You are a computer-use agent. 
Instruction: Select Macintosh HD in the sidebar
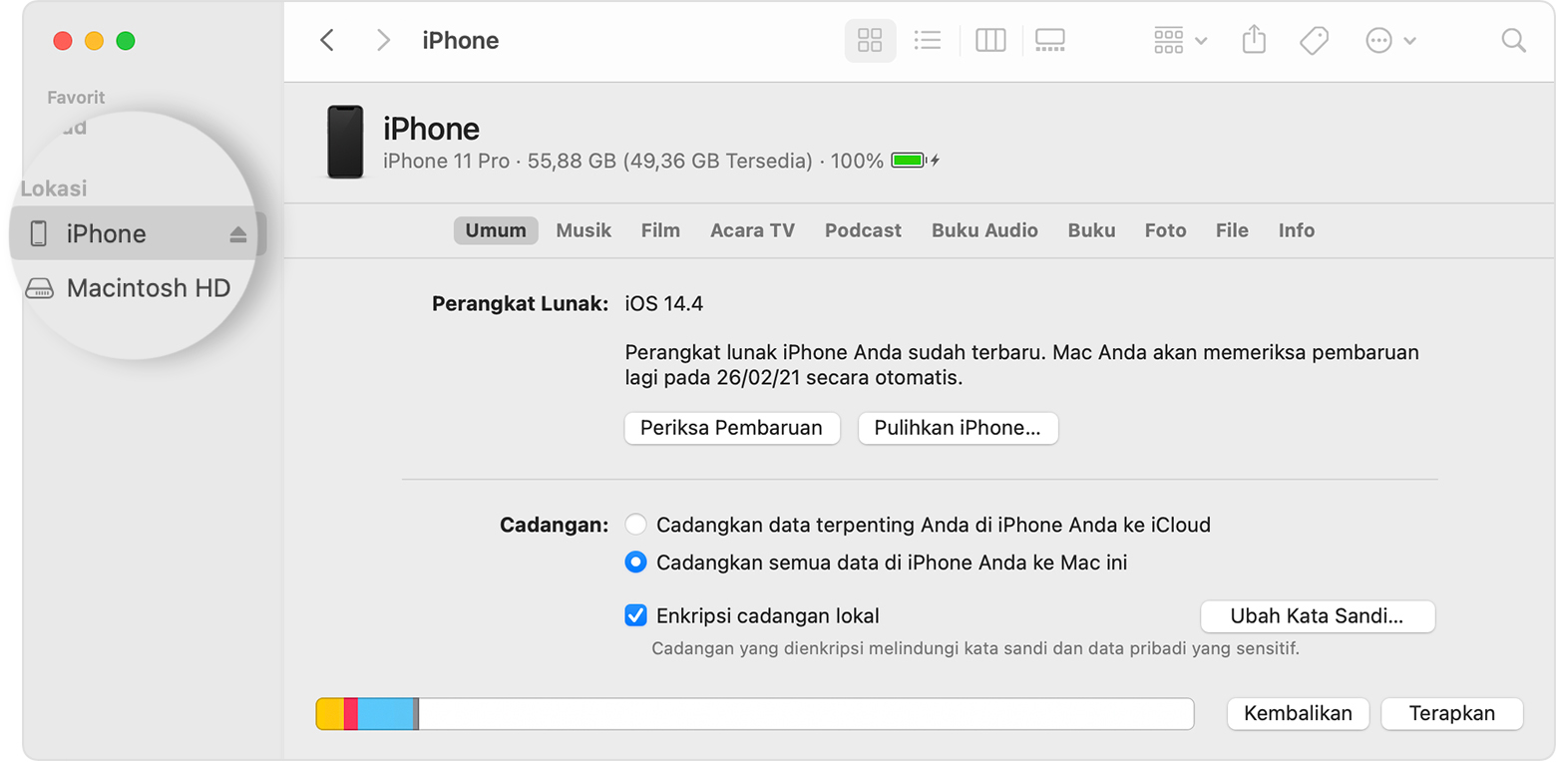point(128,288)
